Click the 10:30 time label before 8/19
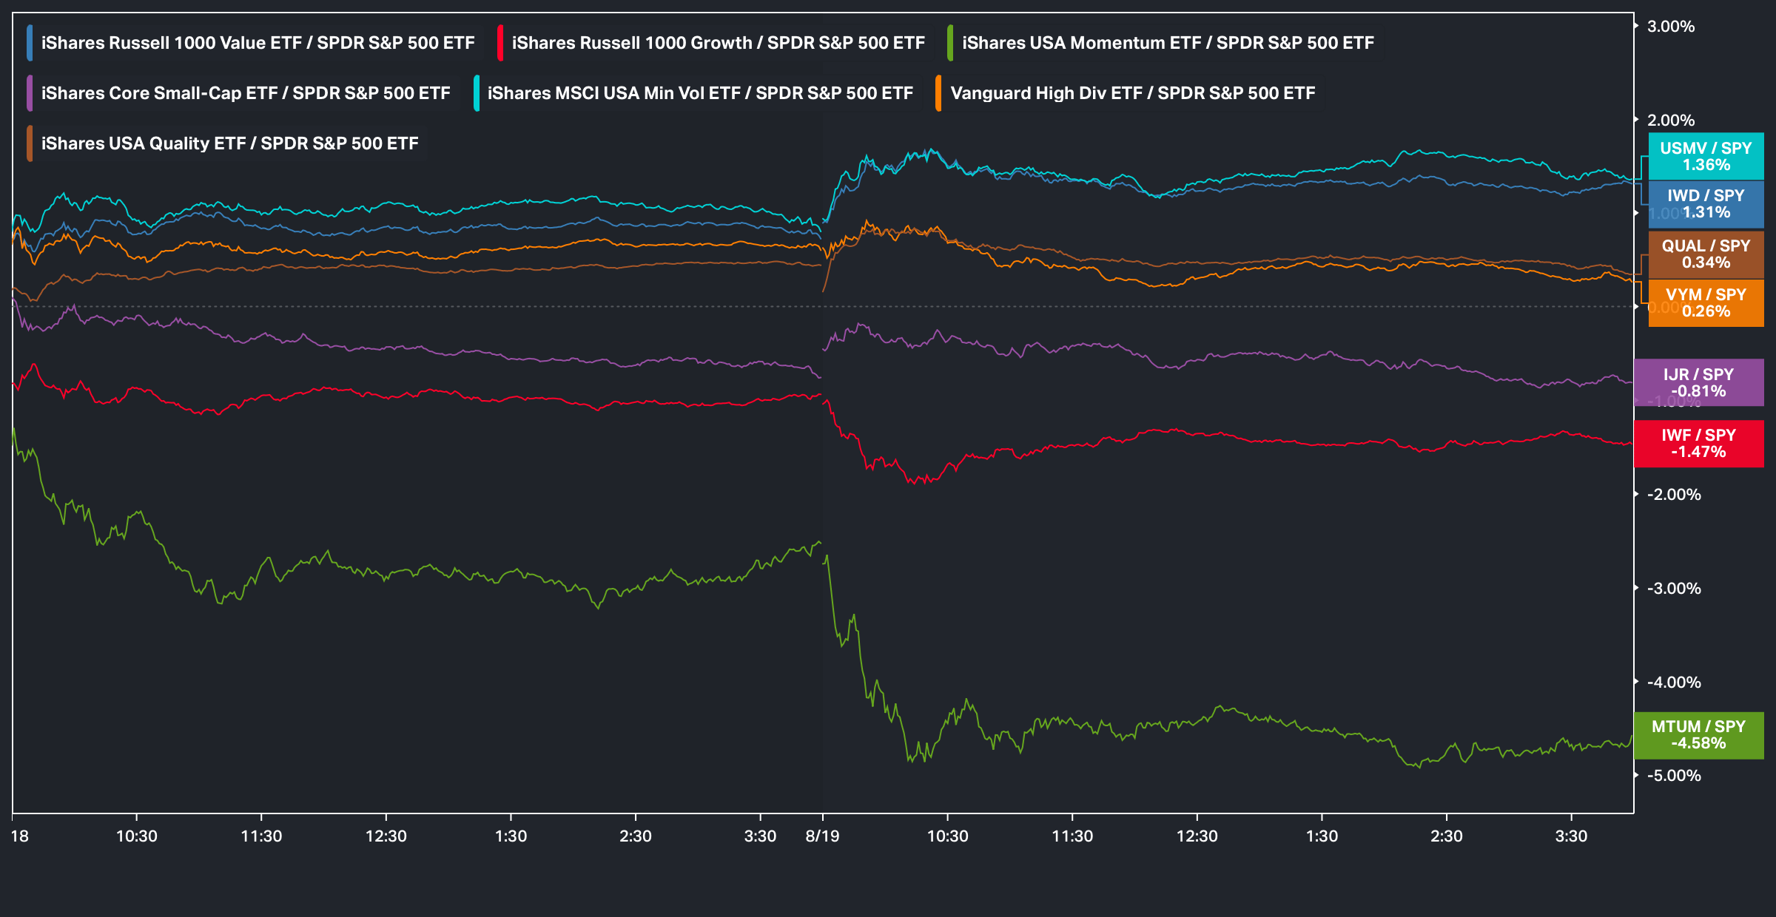This screenshot has width=1776, height=917. click(137, 836)
